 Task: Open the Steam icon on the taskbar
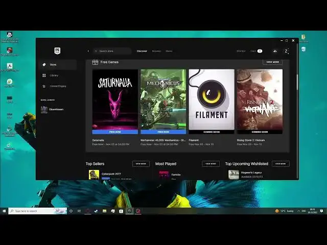coord(96,211)
